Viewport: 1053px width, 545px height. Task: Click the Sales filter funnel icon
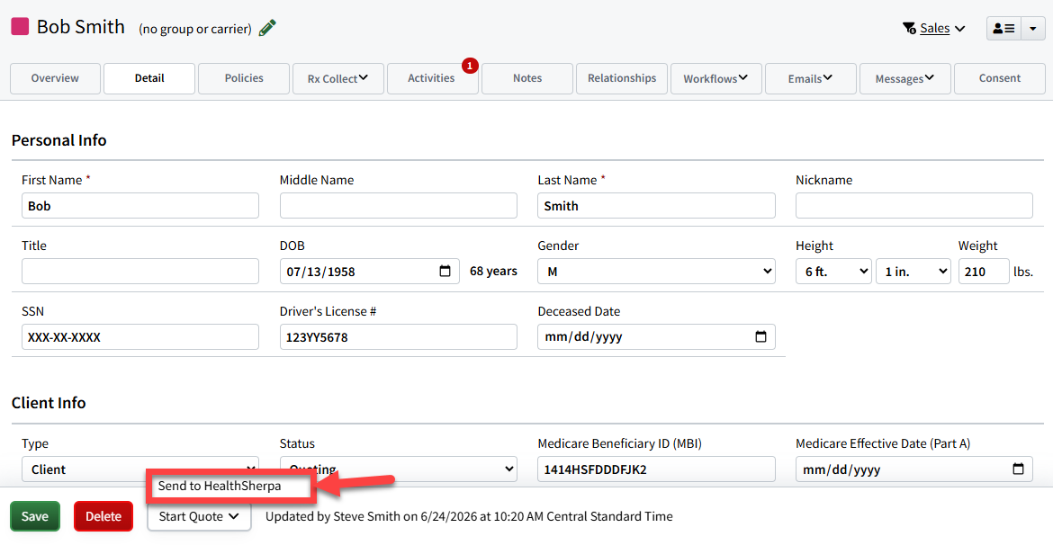point(909,28)
